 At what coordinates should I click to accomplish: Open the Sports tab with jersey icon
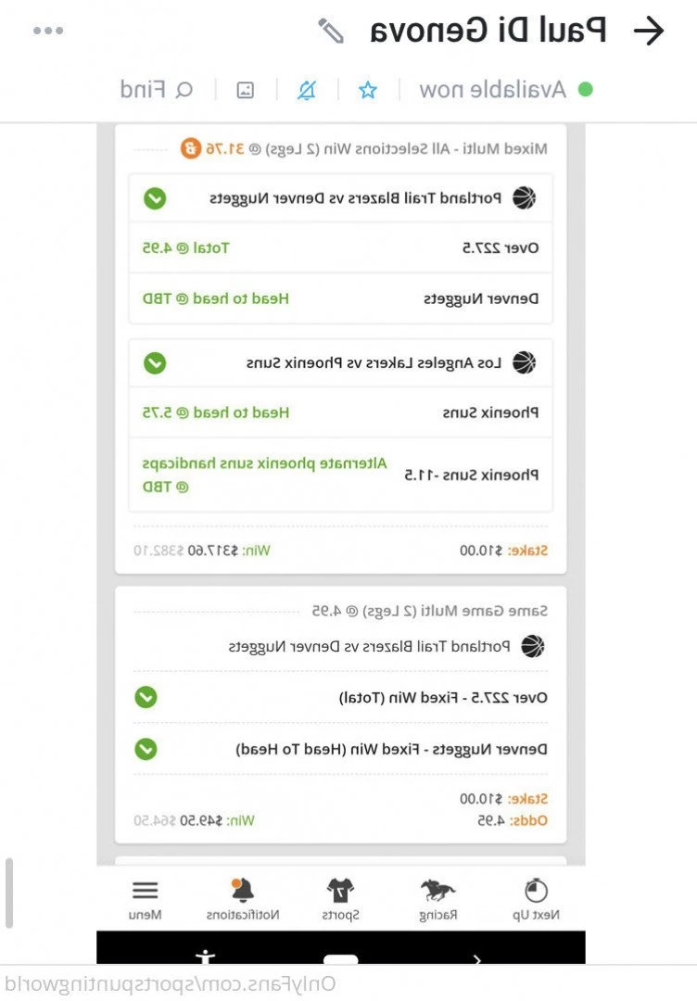(341, 899)
